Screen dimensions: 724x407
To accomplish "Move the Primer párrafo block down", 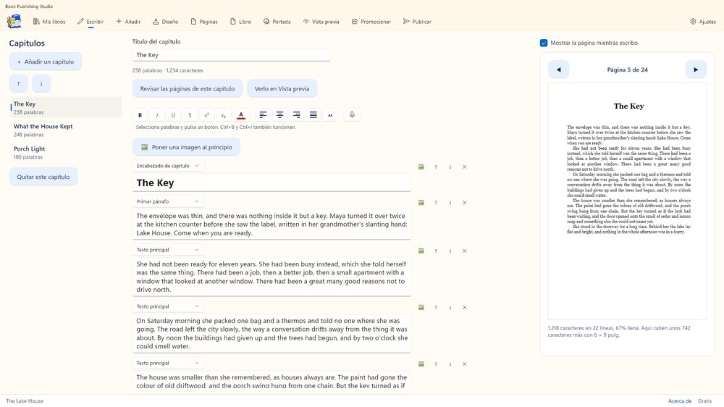I will click(450, 202).
